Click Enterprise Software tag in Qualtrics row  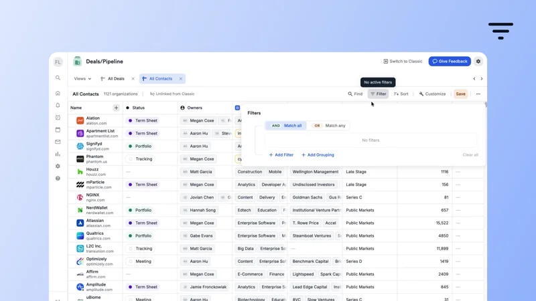pos(257,236)
